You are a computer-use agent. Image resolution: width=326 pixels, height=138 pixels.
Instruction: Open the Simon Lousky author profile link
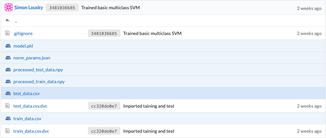[29, 7]
